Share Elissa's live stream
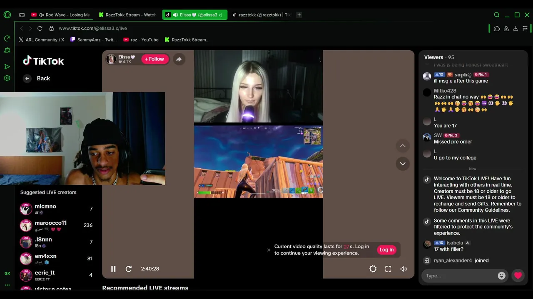 (x=179, y=59)
